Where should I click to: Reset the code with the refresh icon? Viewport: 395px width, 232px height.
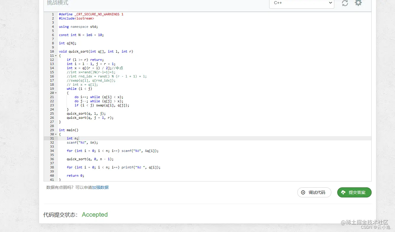[345, 3]
